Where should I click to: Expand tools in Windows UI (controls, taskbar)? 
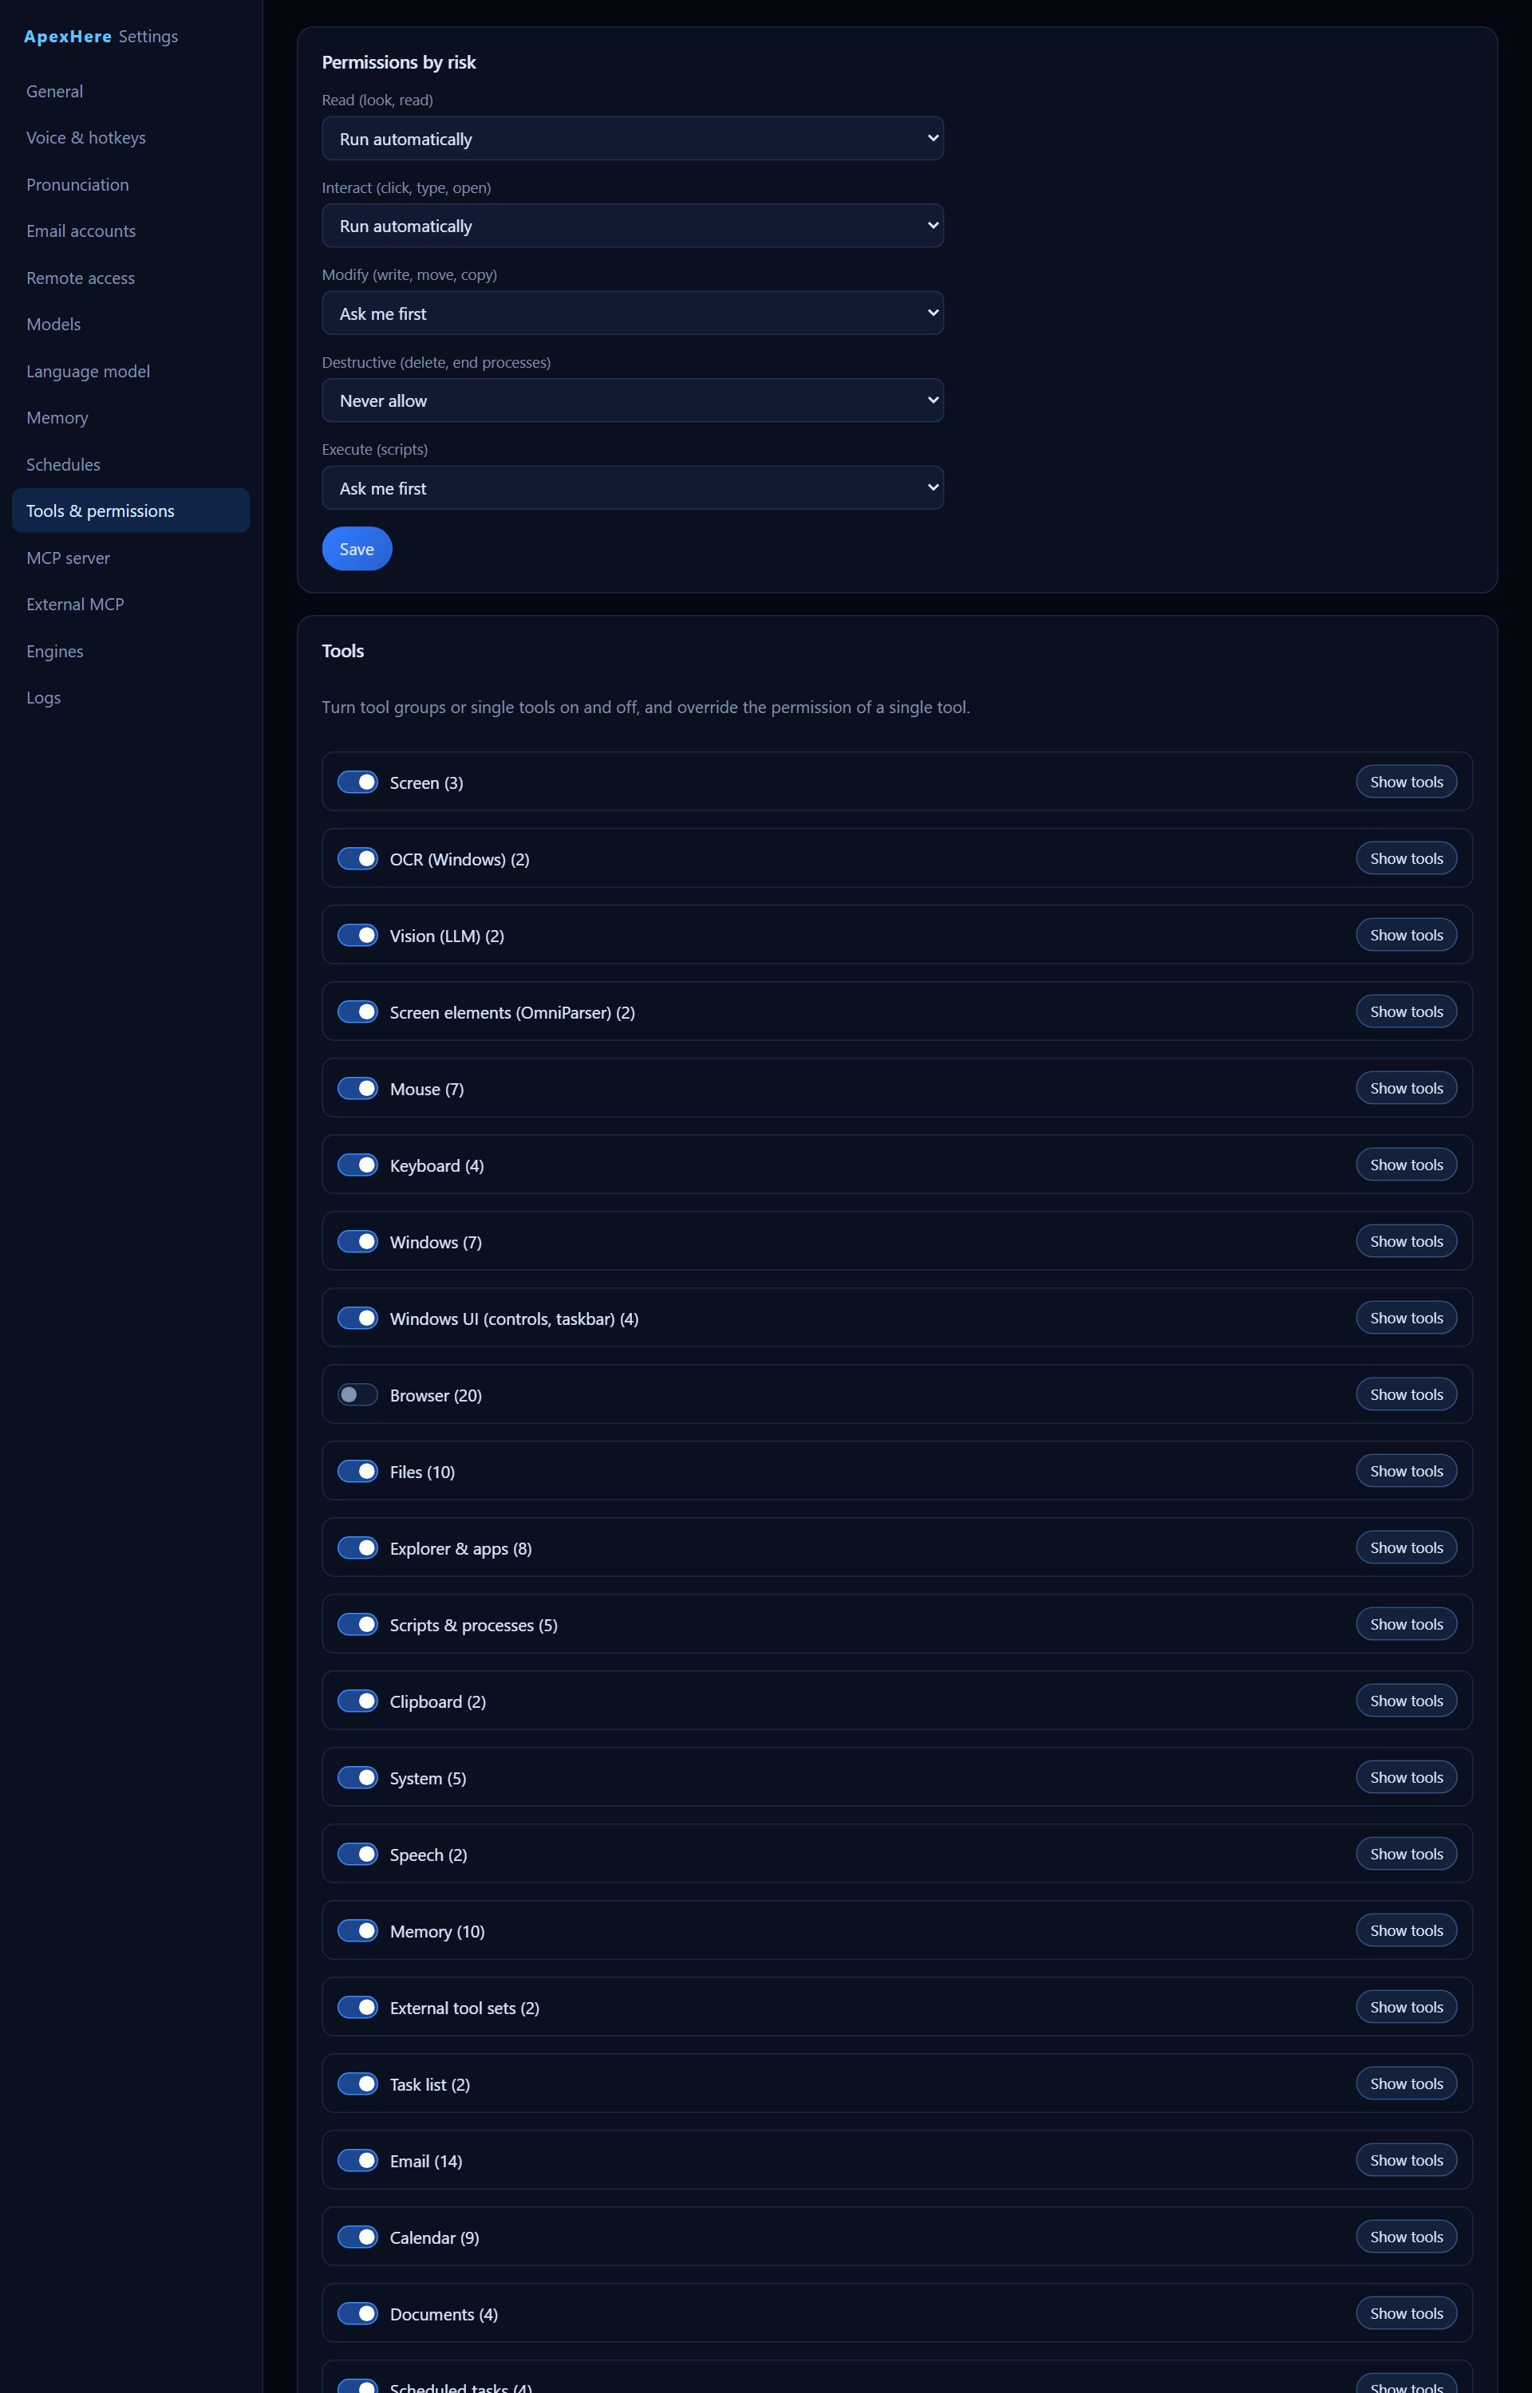[1406, 1319]
